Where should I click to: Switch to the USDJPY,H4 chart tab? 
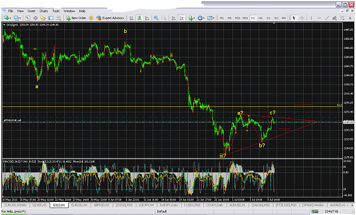146,205
